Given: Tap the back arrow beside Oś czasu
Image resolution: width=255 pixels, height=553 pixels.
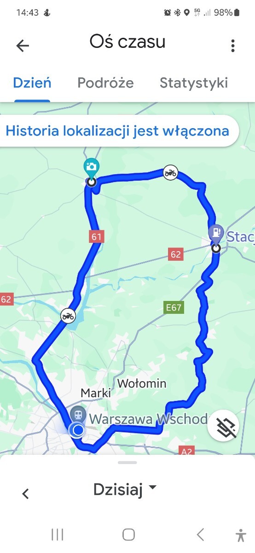Looking at the screenshot, I should (23, 45).
